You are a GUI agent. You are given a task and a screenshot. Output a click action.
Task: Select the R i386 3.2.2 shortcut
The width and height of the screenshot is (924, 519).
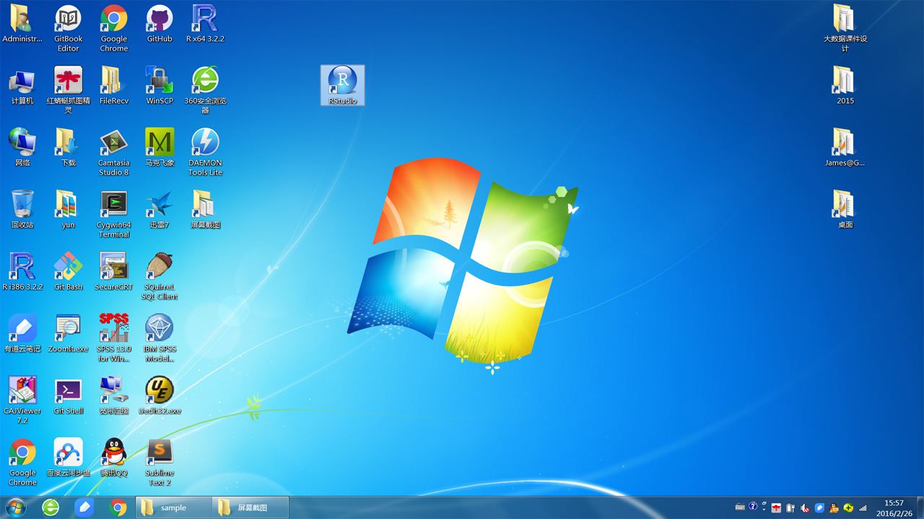[x=22, y=272]
